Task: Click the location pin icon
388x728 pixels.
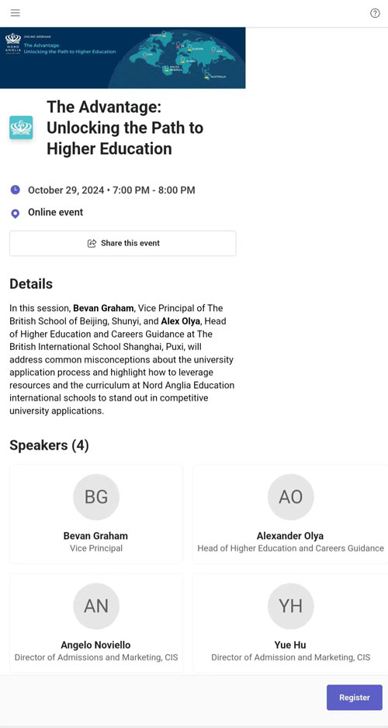Action: pyautogui.click(x=16, y=213)
